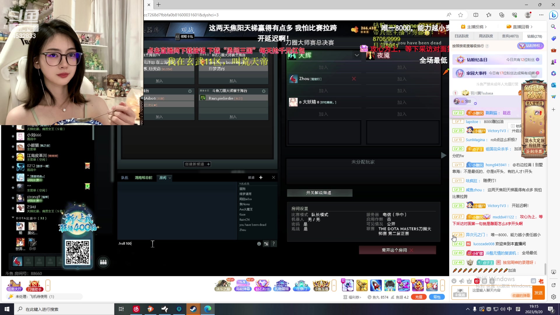Toggle the system volume tray icon

(503, 309)
